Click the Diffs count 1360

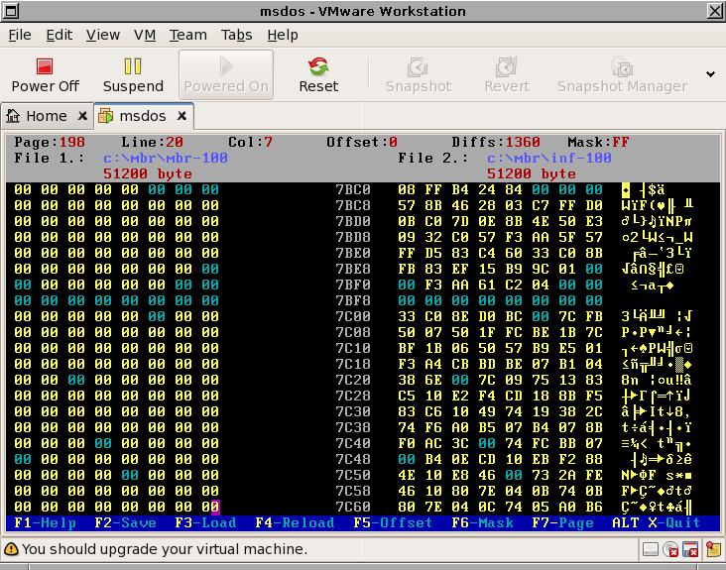(523, 142)
